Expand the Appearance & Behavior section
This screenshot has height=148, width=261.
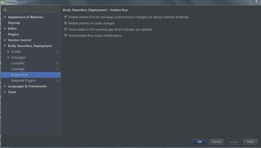click(x=5, y=17)
